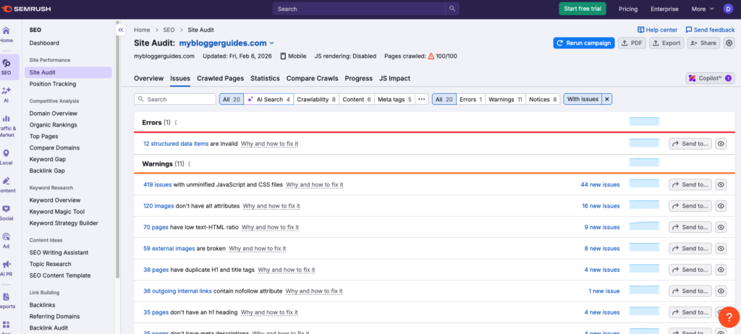Export the audit as PDF
741x334 pixels.
pyautogui.click(x=632, y=43)
